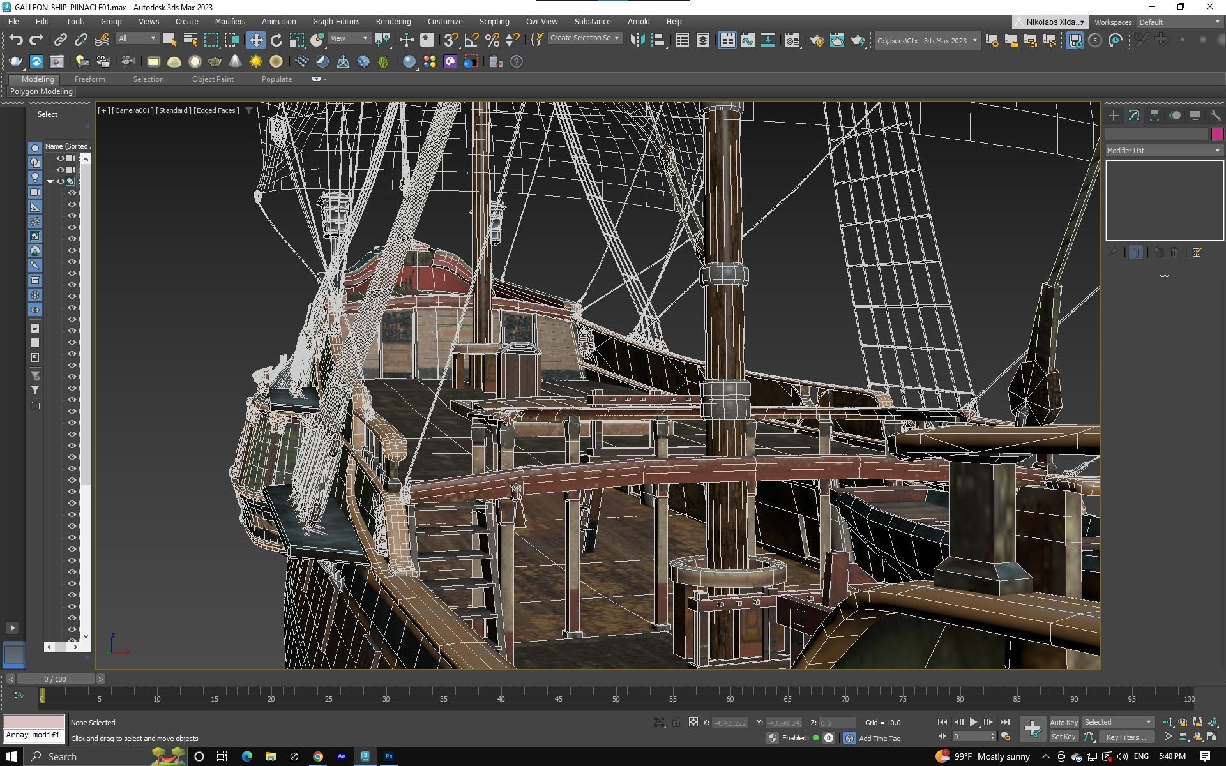
Task: Click the Add Time Tag label
Action: [879, 739]
